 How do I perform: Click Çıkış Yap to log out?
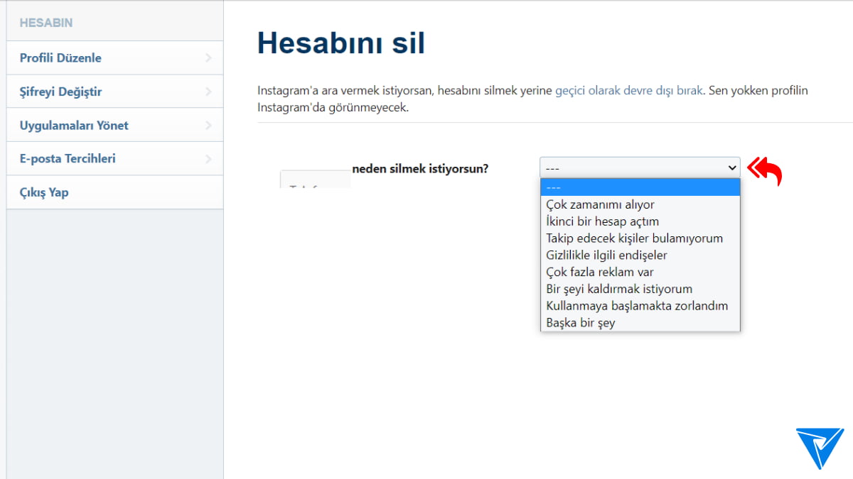click(x=44, y=192)
